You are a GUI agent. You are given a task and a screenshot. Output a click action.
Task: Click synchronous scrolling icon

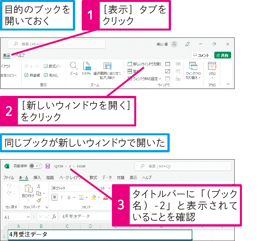[178, 71]
